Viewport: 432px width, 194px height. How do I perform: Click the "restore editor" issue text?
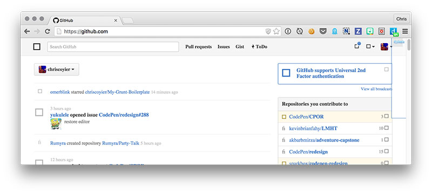pyautogui.click(x=77, y=121)
